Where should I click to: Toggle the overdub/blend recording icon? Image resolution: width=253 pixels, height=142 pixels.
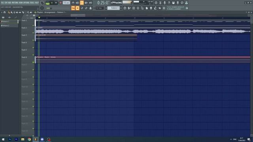86,3
